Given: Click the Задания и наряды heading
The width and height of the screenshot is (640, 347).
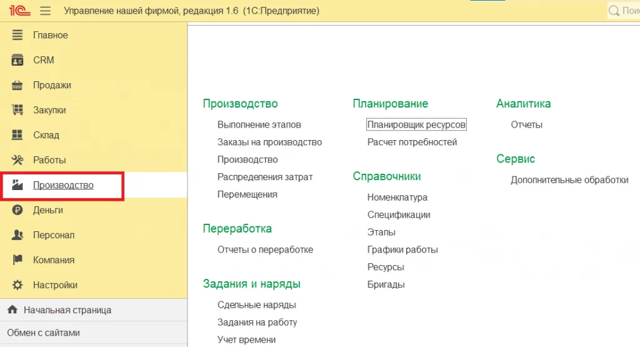Looking at the screenshot, I should [x=252, y=284].
